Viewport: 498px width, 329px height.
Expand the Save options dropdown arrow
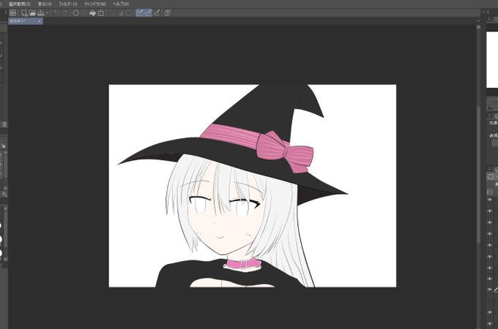(48, 12)
